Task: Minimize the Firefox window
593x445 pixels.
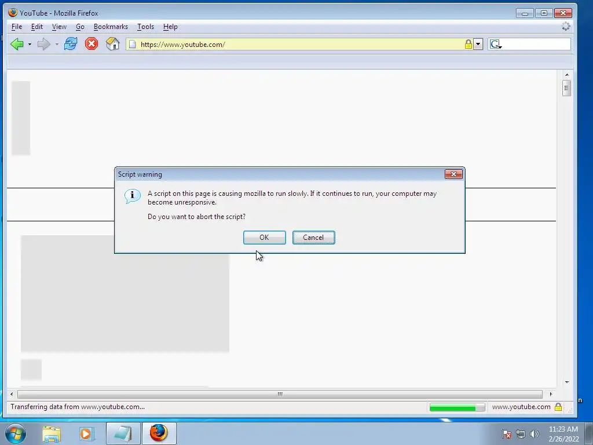Action: [525, 13]
